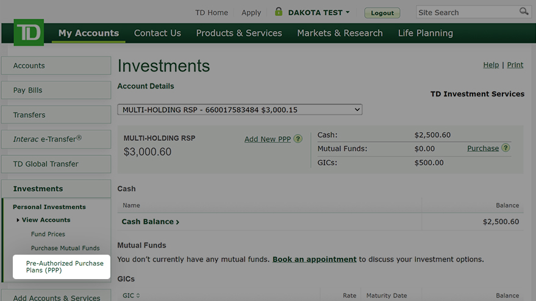Screen dimensions: 536x301
Task: Click the GICs amount $500.00
Action: (x=429, y=163)
